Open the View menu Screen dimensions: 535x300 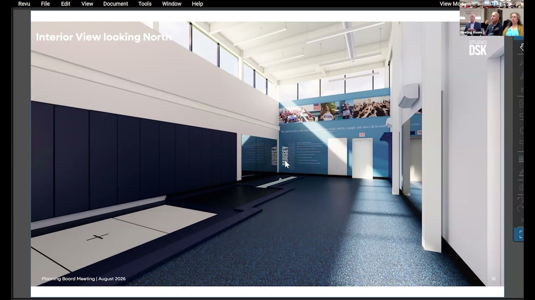pyautogui.click(x=87, y=4)
